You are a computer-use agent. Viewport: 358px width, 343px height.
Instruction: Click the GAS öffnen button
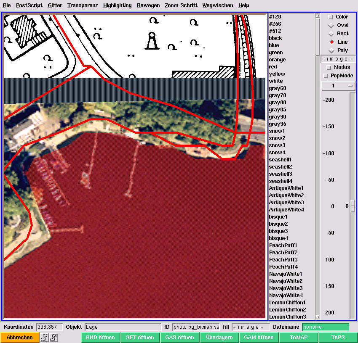point(180,338)
